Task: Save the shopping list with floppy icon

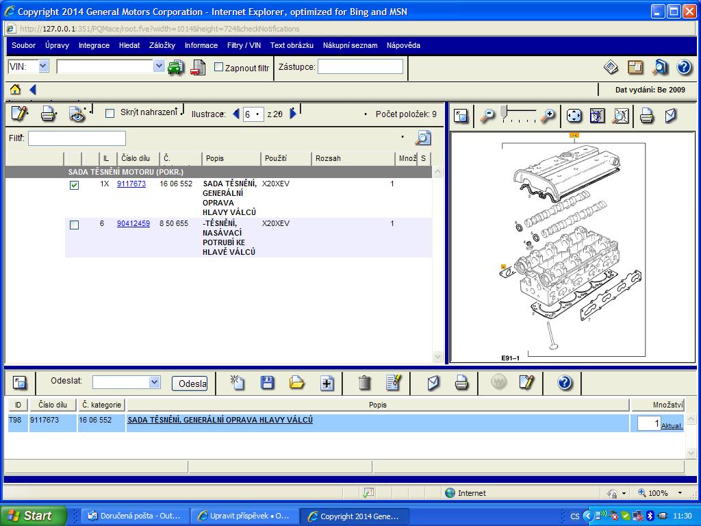Action: (x=268, y=383)
